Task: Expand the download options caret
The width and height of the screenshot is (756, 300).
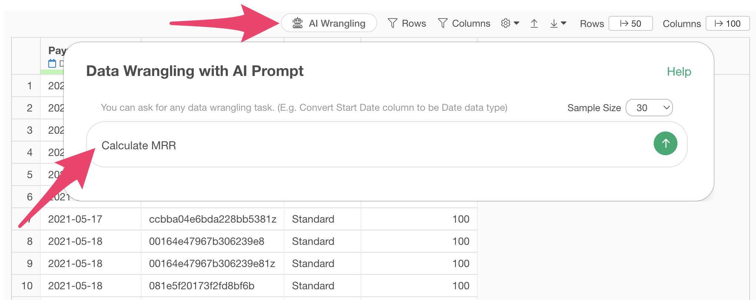Action: tap(564, 23)
